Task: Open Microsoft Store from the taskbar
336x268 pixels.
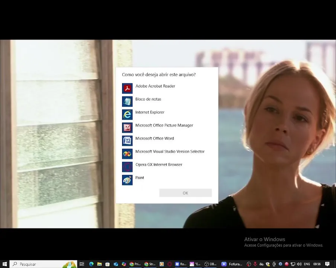Action: [x=108, y=264]
